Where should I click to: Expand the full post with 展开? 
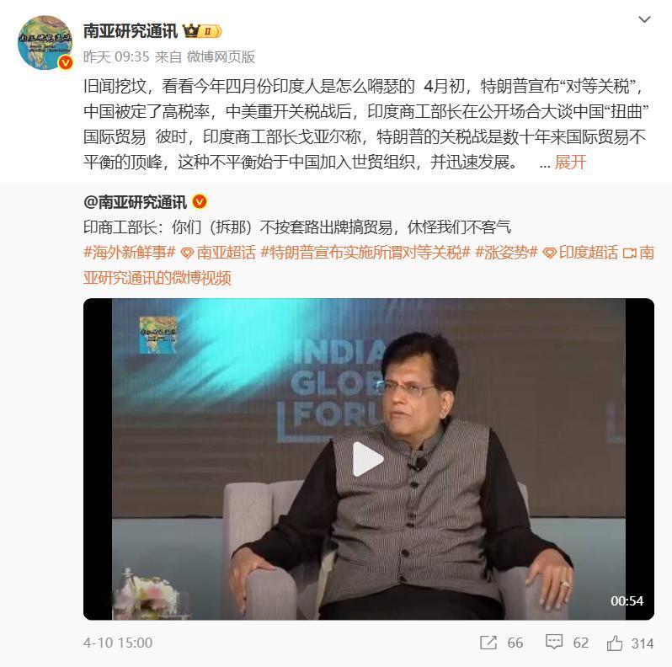tap(570, 163)
